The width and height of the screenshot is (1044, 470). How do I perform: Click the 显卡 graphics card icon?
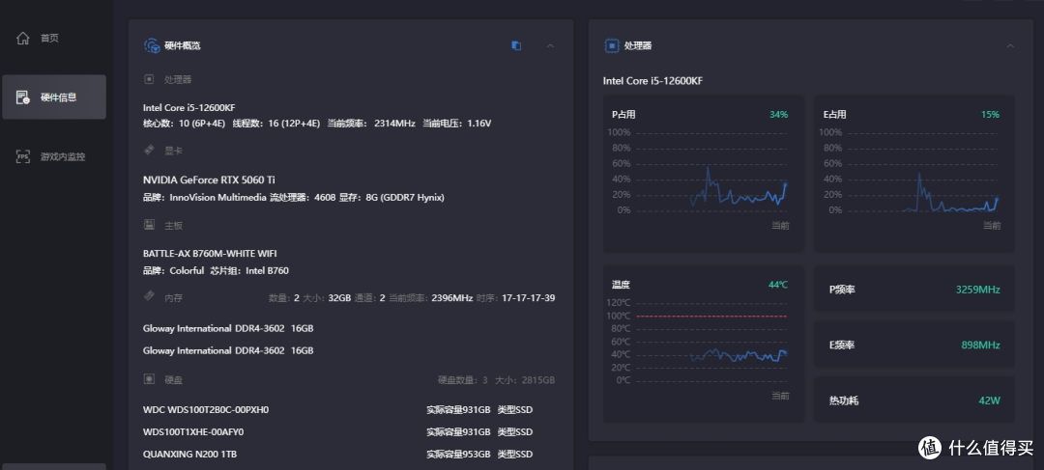(x=150, y=151)
